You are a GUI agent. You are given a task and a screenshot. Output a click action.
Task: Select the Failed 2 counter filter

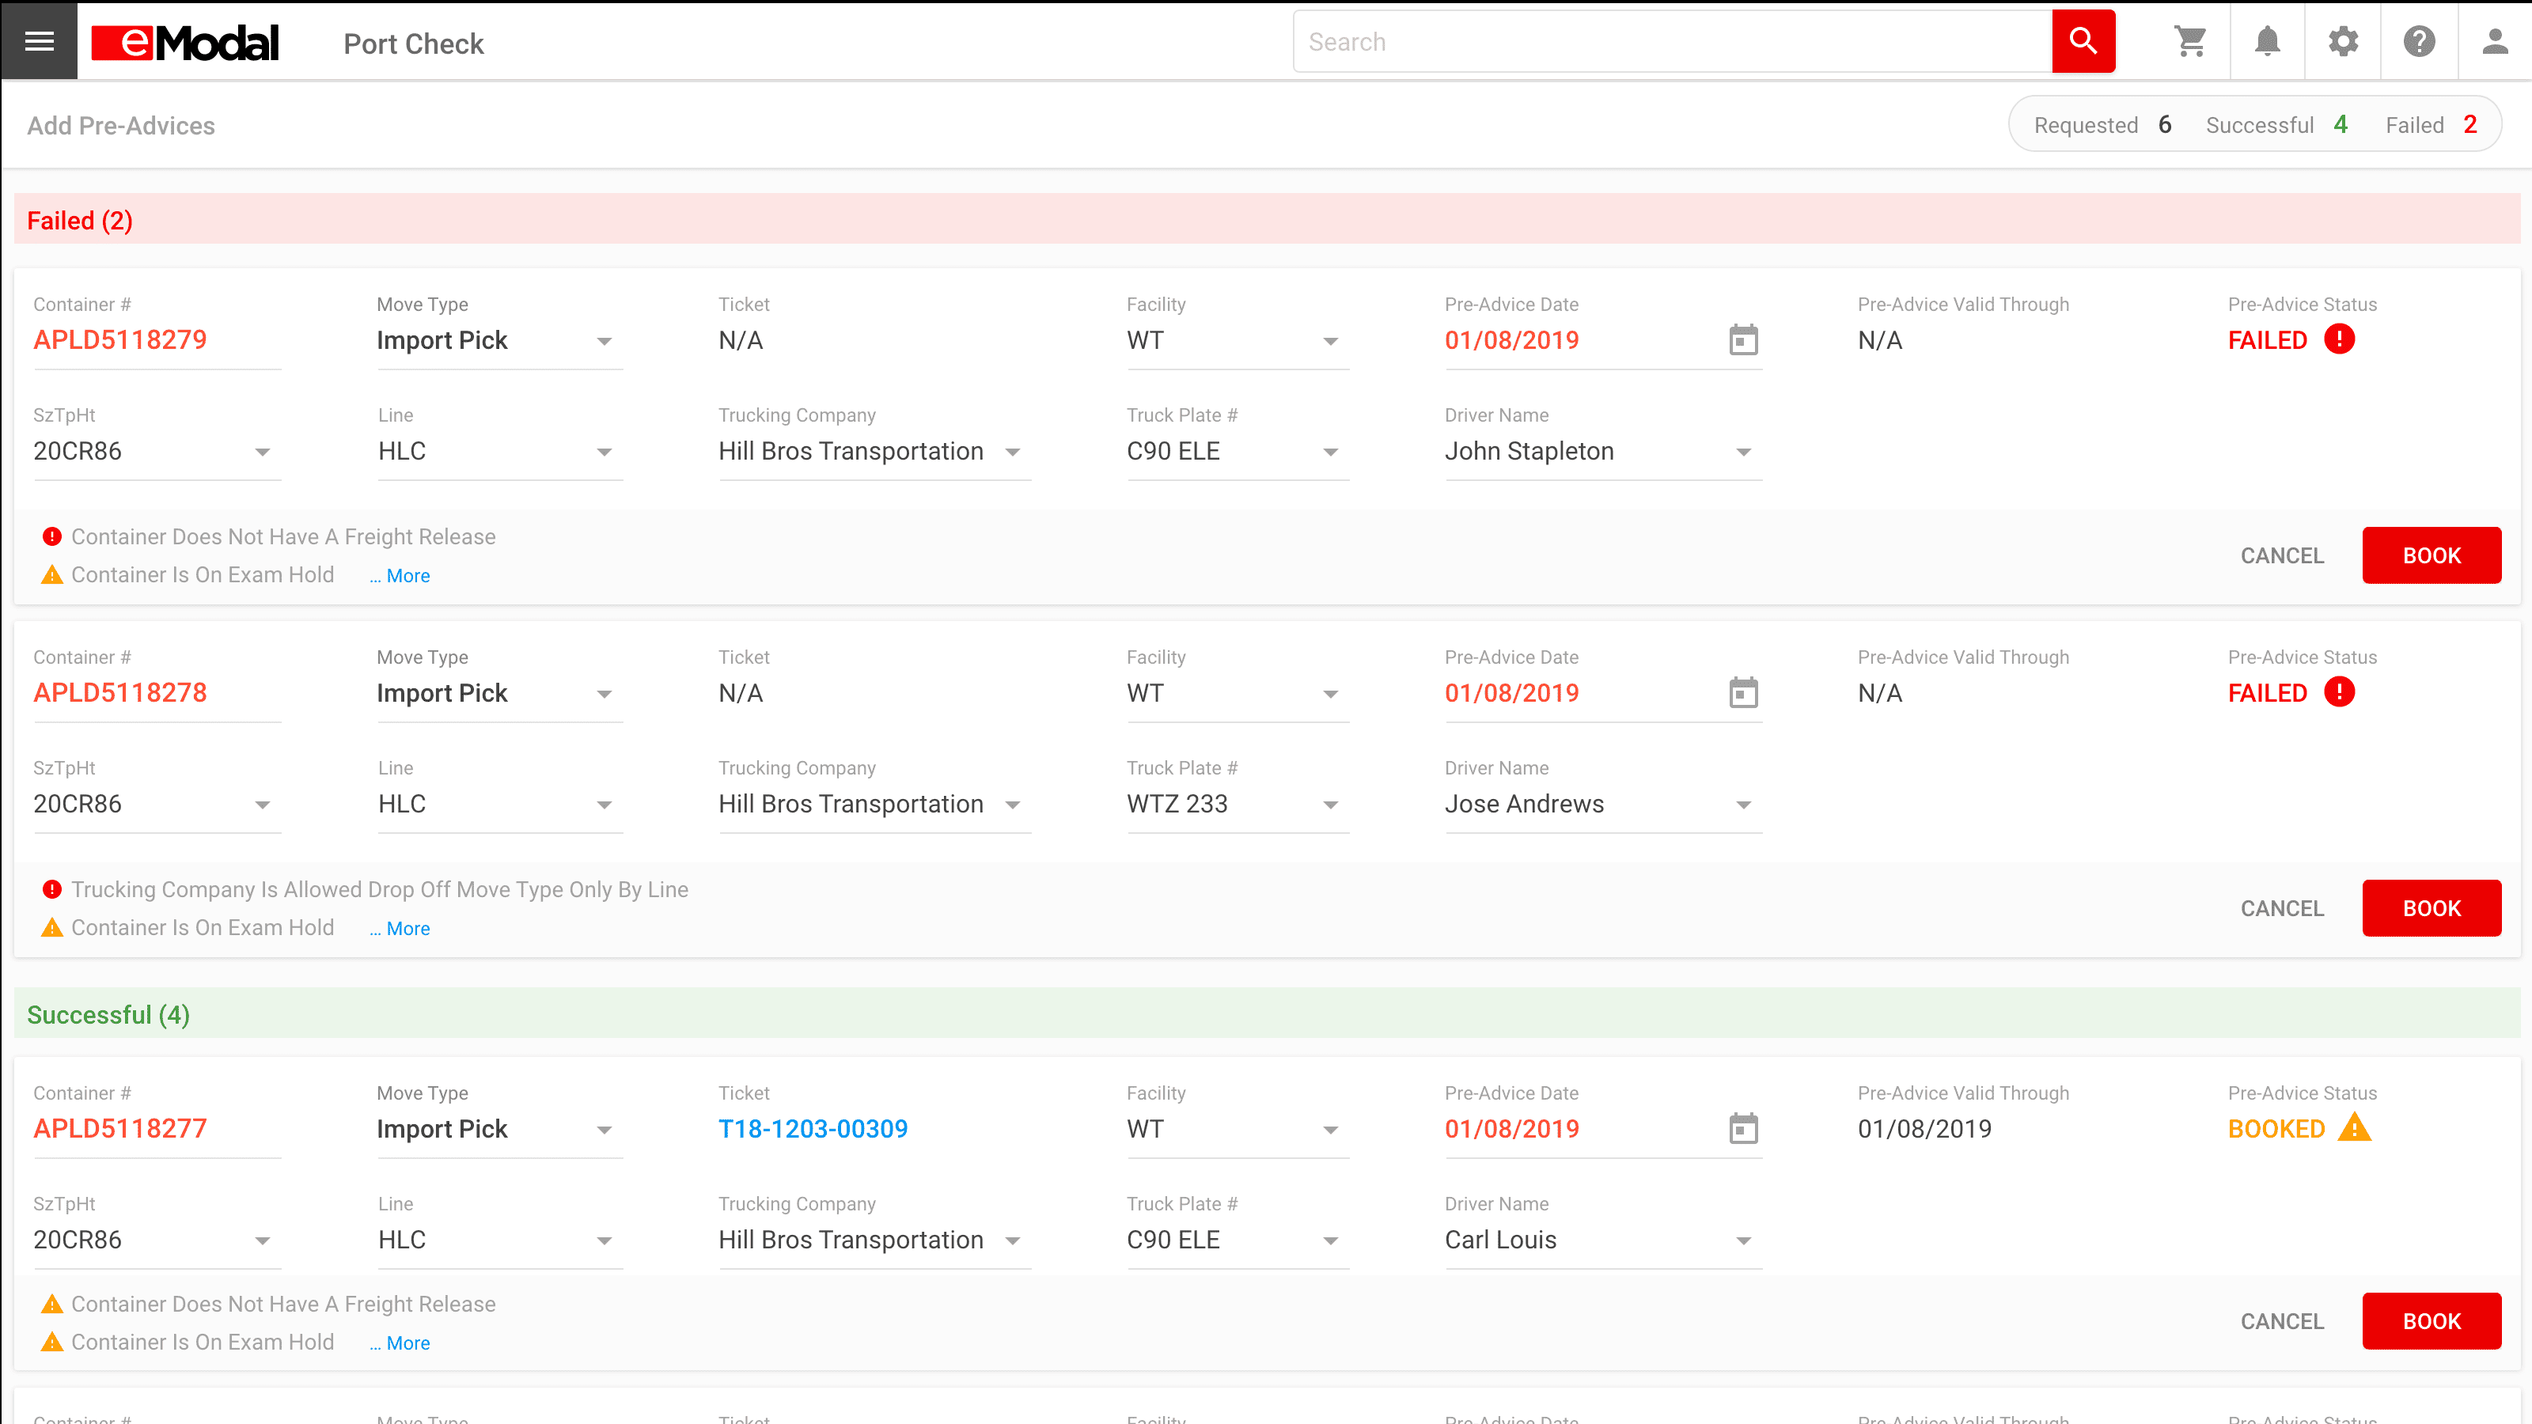click(x=2431, y=125)
